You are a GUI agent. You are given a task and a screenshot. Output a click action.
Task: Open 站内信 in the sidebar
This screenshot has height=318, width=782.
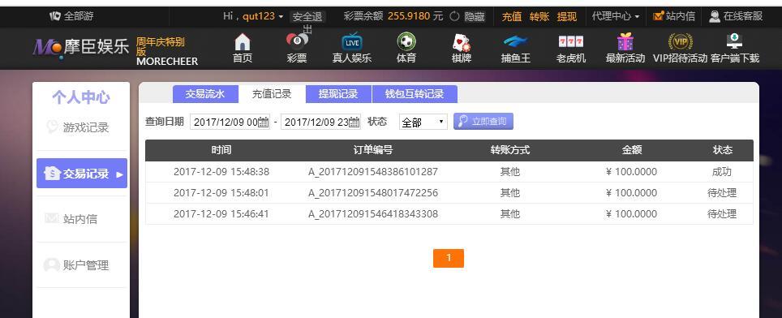click(82, 219)
